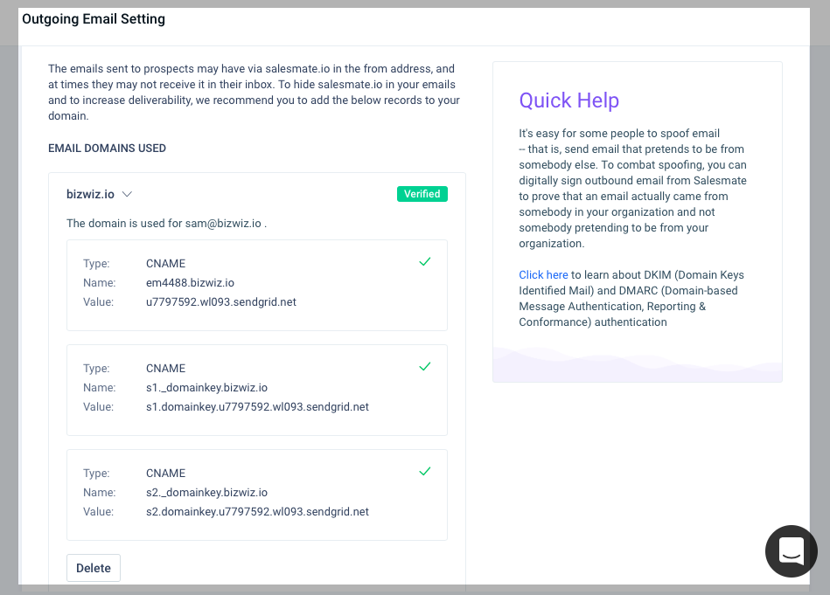Viewport: 830px width, 595px height.
Task: Select the u7797592.wl093.sendgrid.net value text
Action: [220, 302]
